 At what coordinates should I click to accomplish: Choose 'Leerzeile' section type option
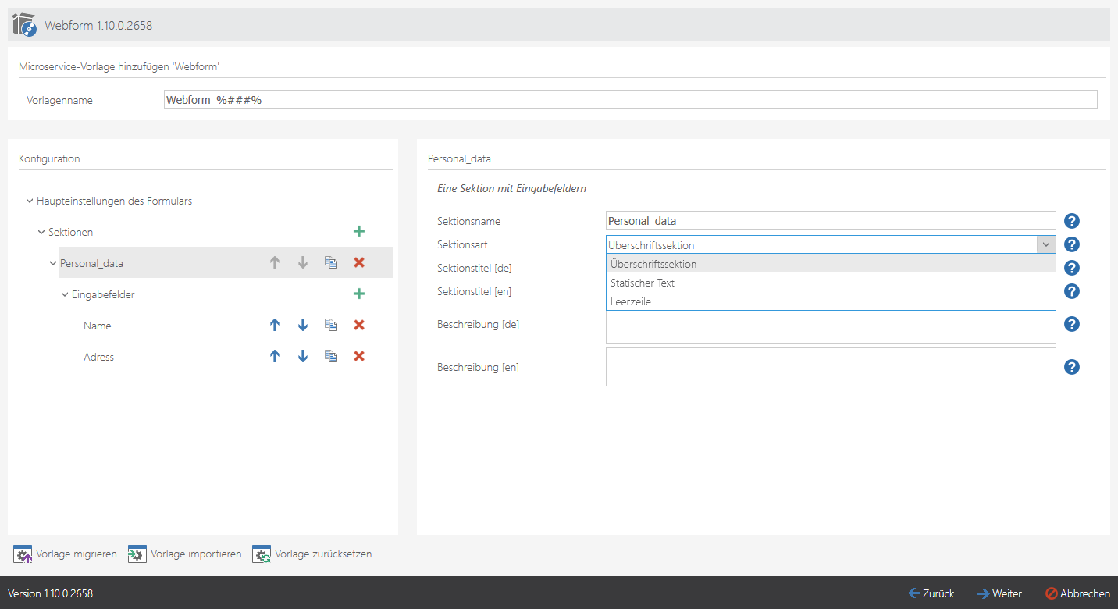(631, 301)
